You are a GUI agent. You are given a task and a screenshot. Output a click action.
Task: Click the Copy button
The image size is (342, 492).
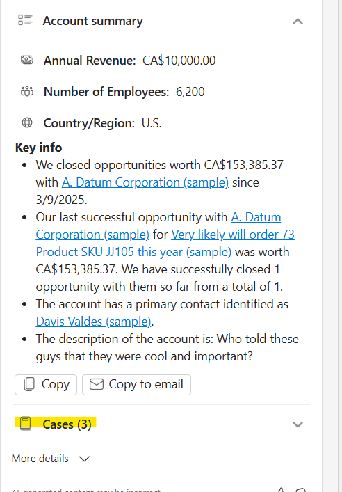(x=46, y=384)
